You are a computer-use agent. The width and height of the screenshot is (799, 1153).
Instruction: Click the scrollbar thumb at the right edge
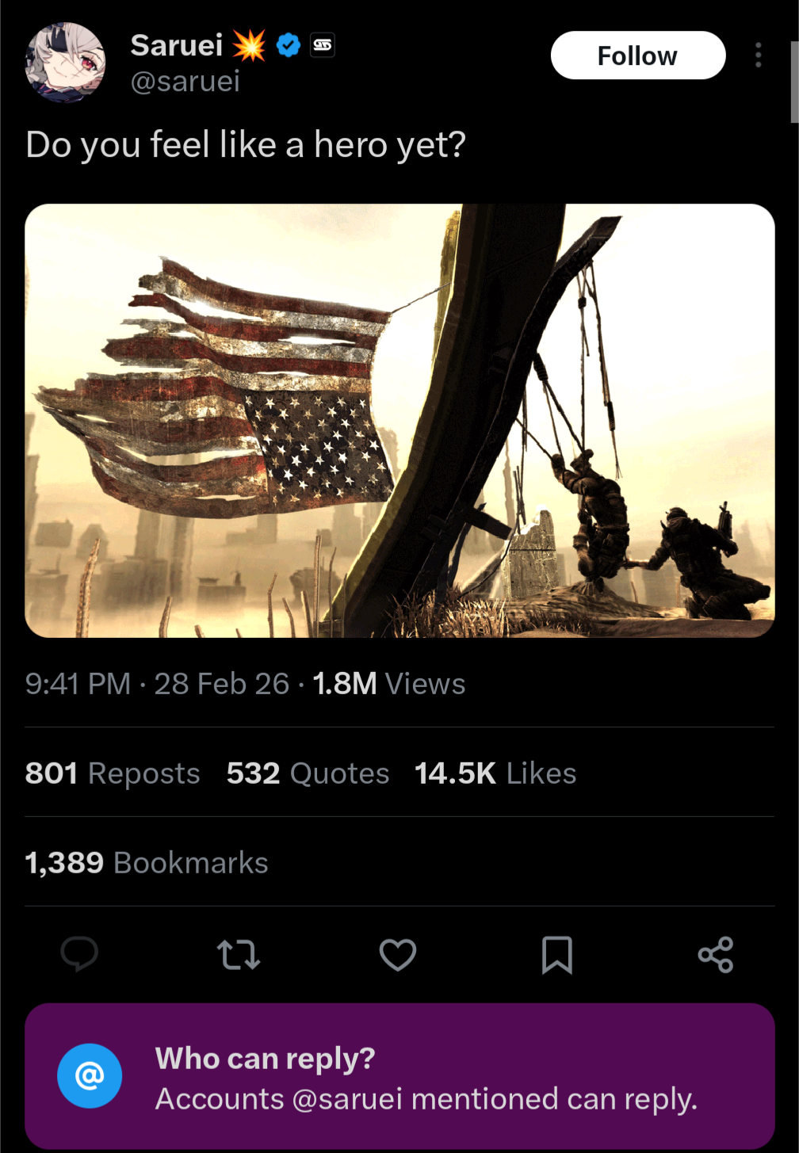click(794, 82)
